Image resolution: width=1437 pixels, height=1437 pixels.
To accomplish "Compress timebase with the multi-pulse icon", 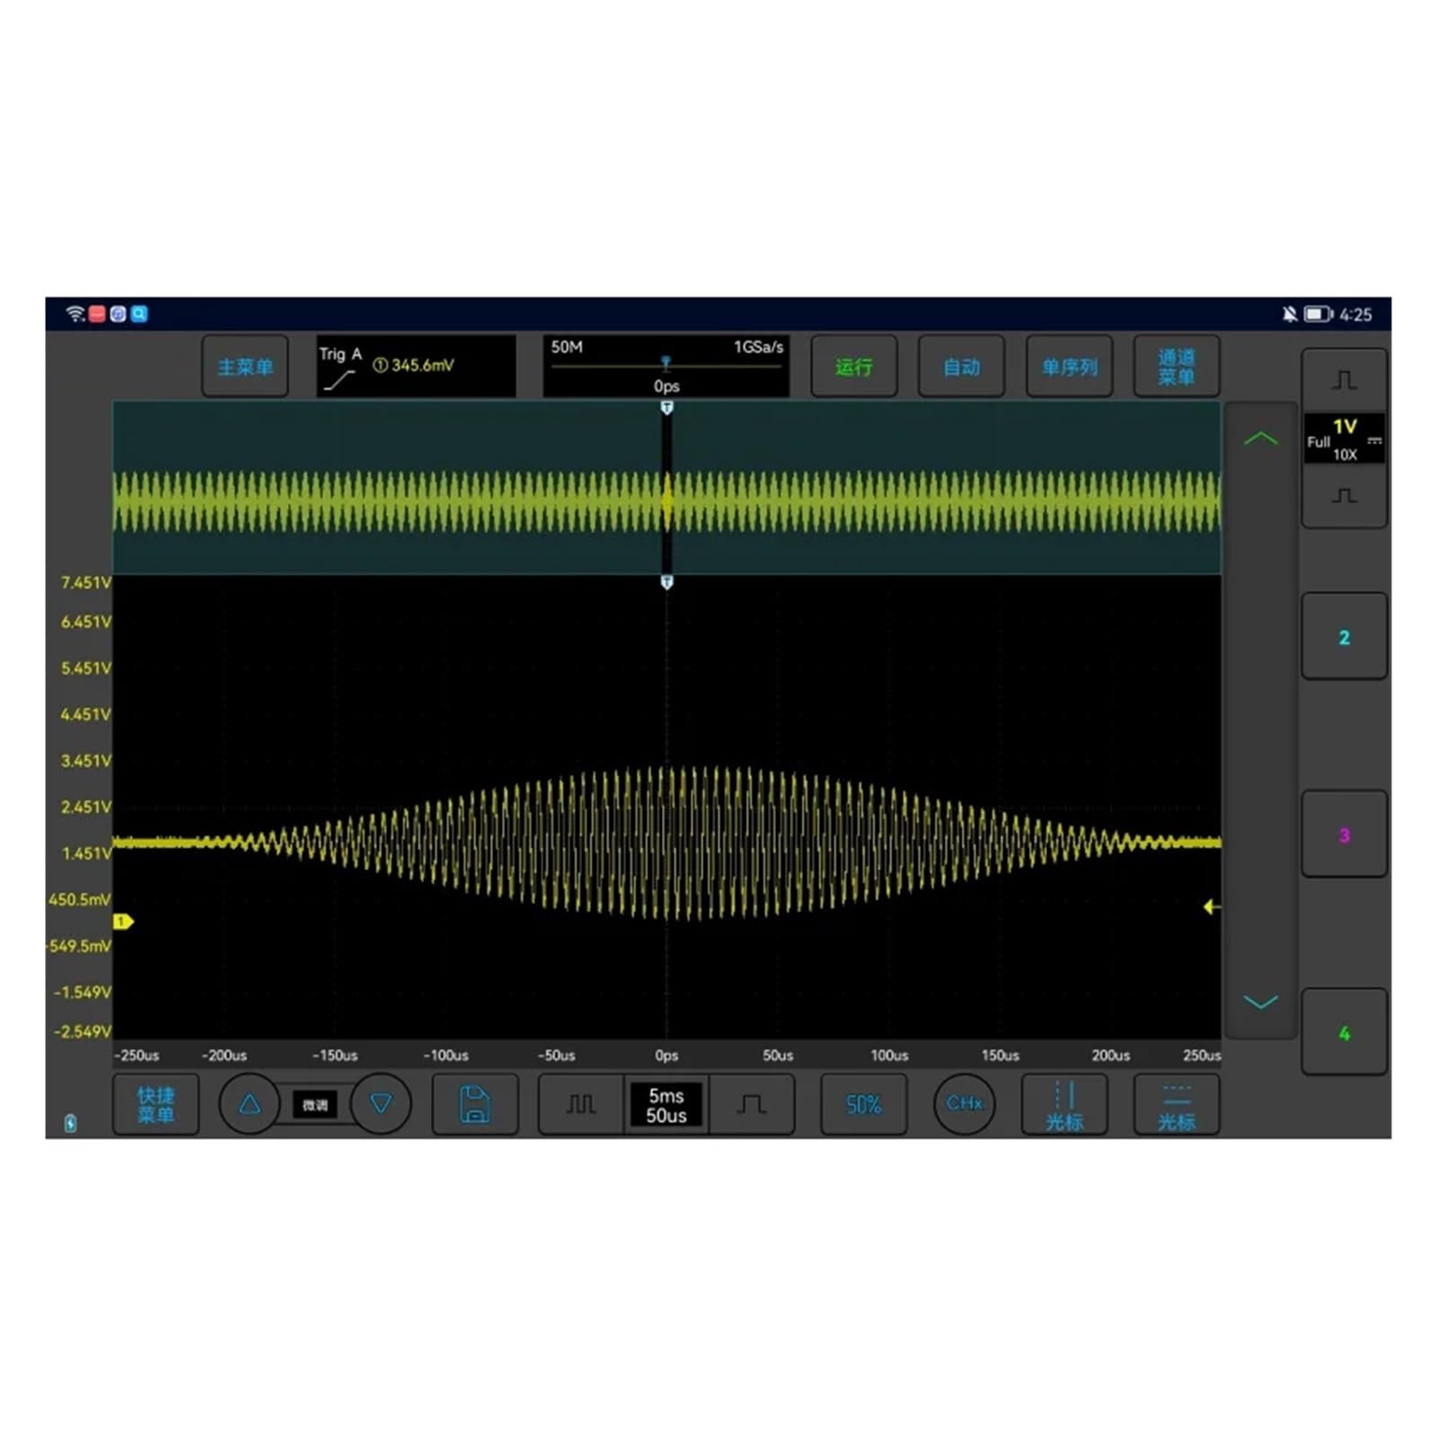I will pos(581,1105).
